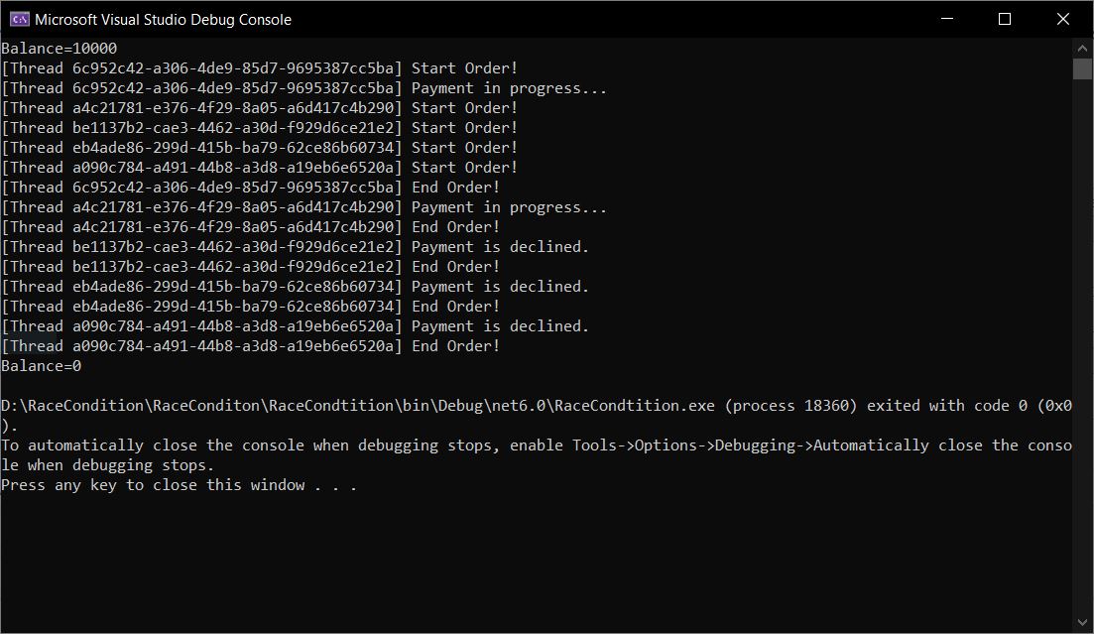This screenshot has height=634, width=1094.
Task: Close the Debug Console window
Action: coord(1063,19)
